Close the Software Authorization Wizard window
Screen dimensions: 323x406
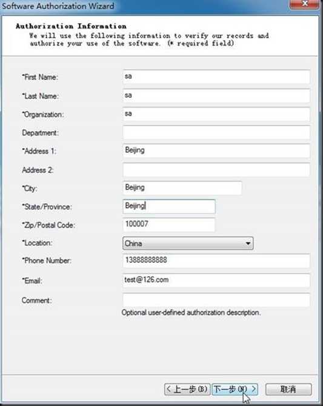pyautogui.click(x=304, y=4)
